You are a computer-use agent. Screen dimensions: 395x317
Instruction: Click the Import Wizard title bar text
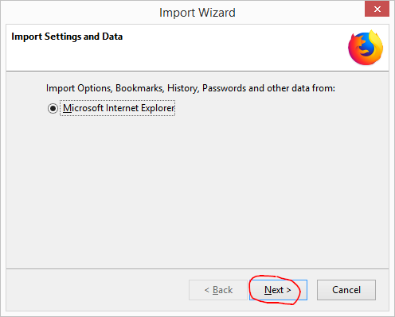click(197, 13)
